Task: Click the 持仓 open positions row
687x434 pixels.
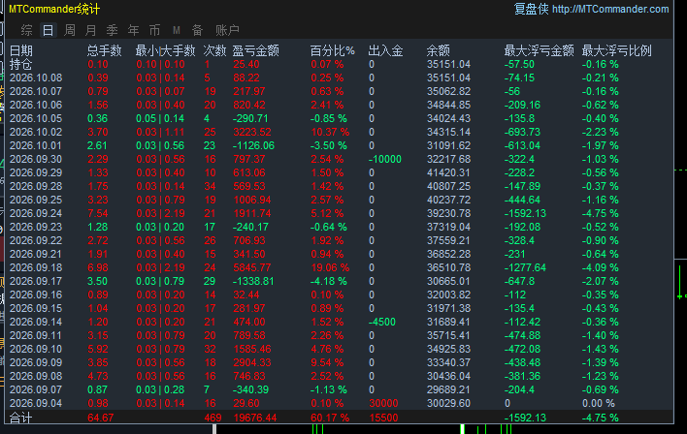Action: [x=340, y=64]
